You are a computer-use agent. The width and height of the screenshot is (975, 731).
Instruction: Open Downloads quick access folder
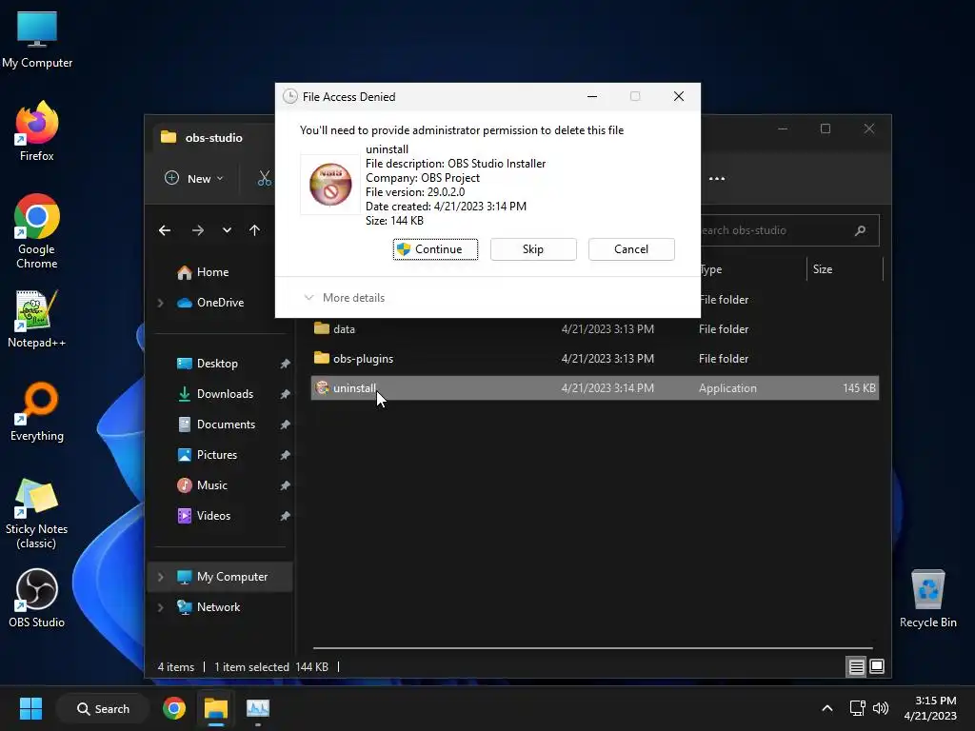coord(215,394)
